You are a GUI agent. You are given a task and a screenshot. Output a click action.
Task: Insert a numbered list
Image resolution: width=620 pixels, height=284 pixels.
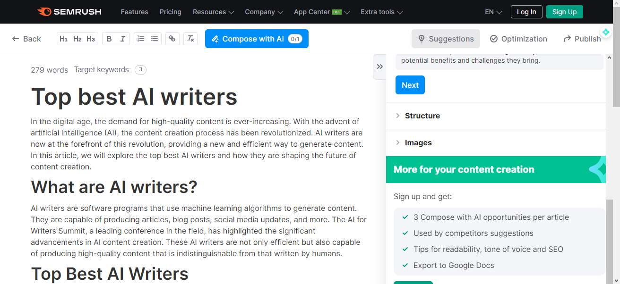(x=141, y=39)
